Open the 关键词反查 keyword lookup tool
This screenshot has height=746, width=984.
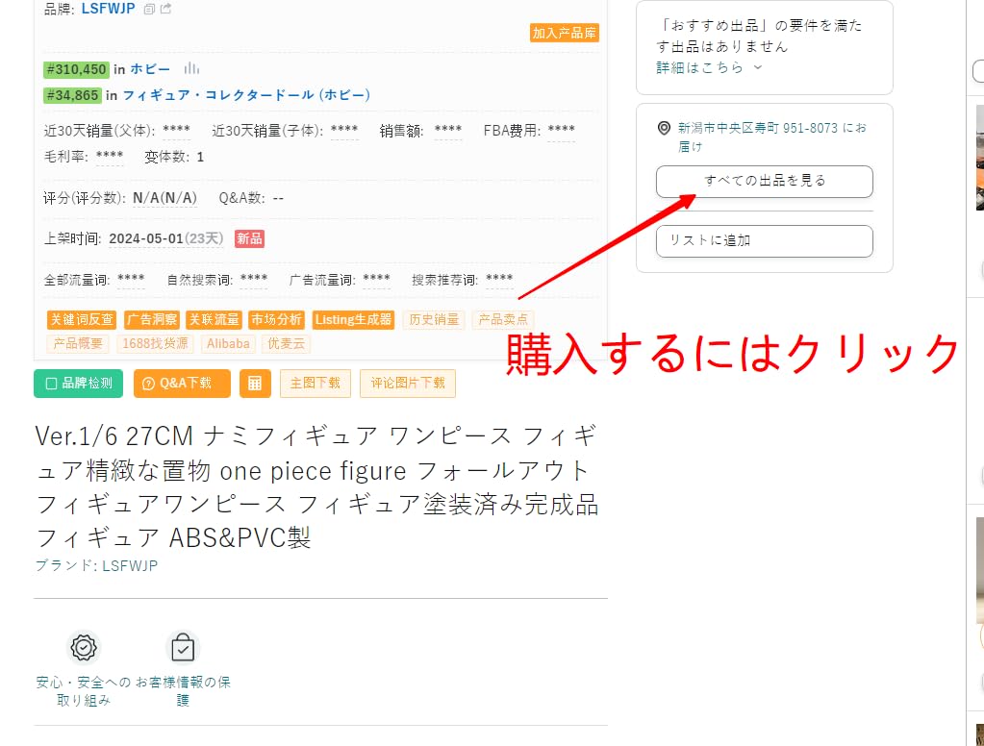[81, 319]
